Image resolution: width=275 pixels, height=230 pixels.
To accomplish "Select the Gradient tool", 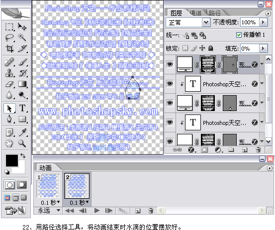I will (x=22, y=84).
